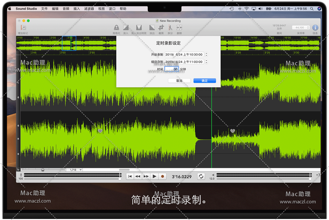Start playback with the play button
The image size is (329, 220).
154,176
